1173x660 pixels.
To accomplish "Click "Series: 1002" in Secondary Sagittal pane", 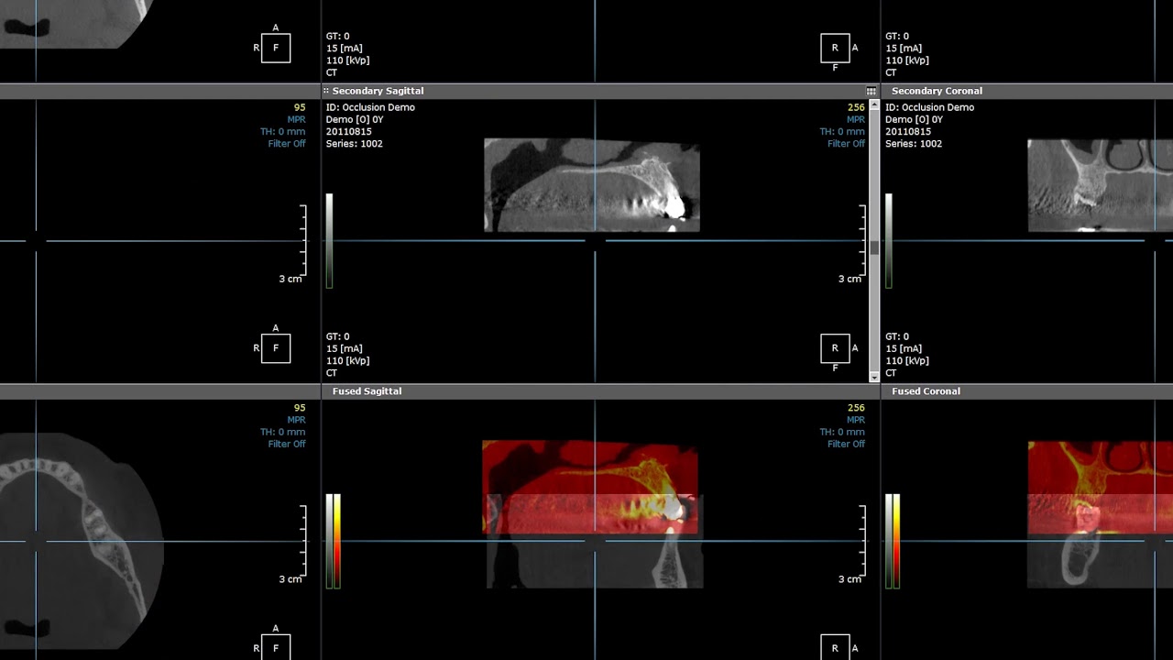I will click(354, 144).
